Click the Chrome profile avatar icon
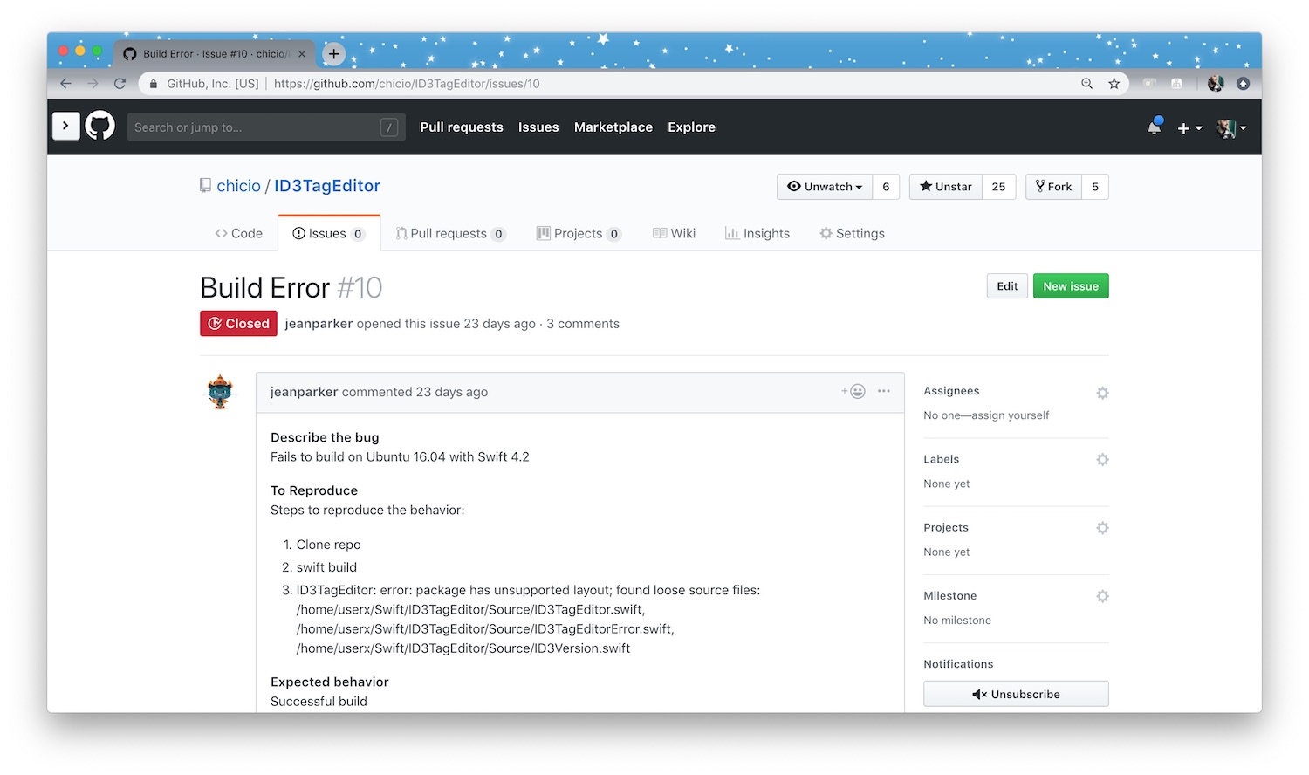 [x=1216, y=84]
